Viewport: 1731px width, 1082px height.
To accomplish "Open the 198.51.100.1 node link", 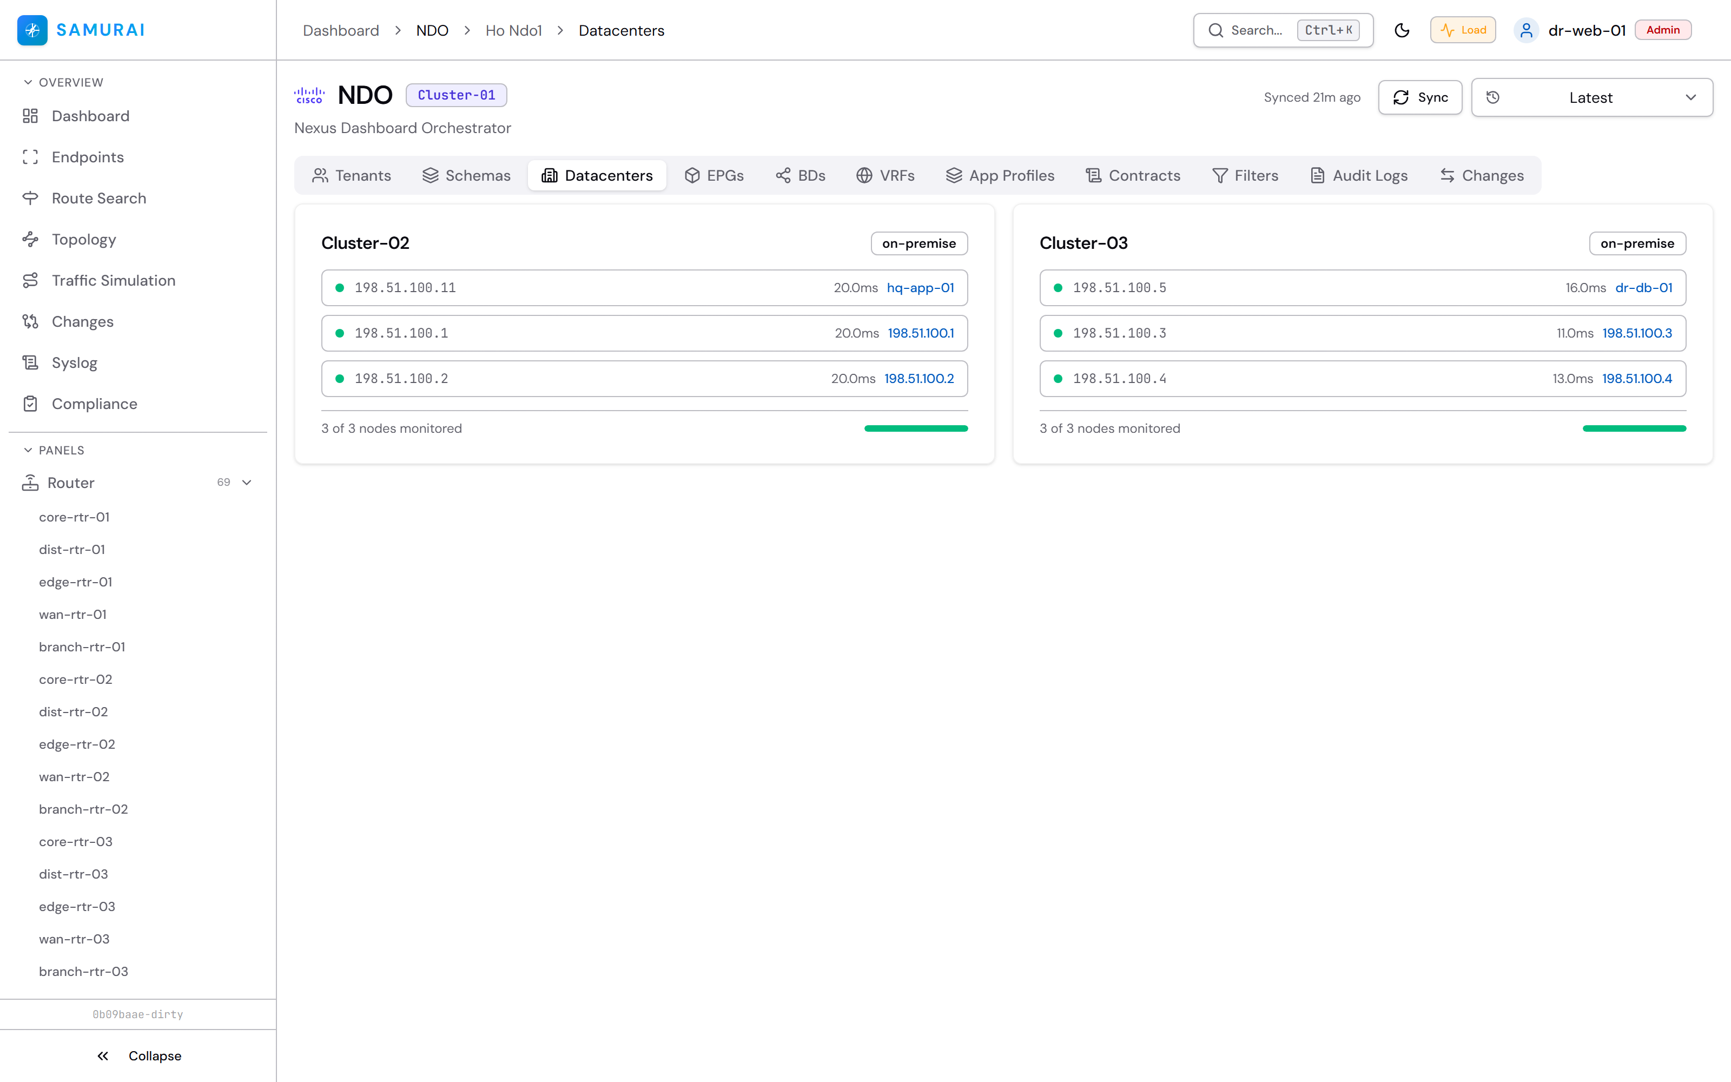I will click(921, 333).
